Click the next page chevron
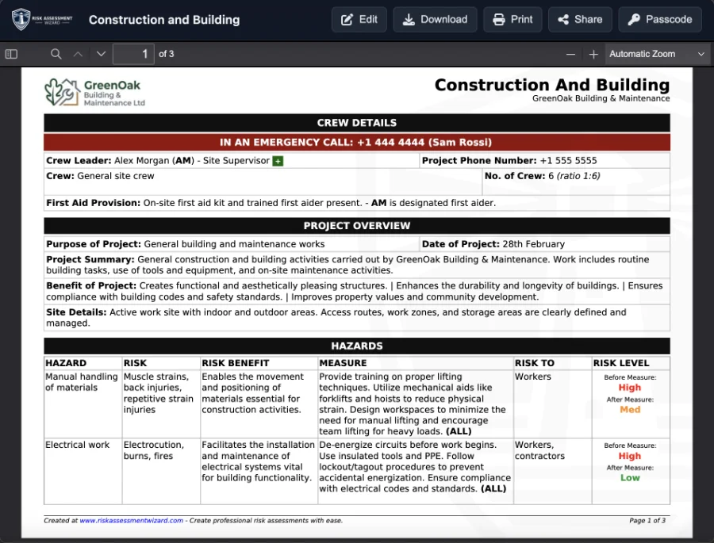 tap(100, 53)
